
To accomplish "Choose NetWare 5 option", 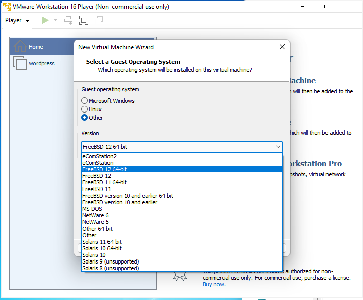I will coord(182,222).
